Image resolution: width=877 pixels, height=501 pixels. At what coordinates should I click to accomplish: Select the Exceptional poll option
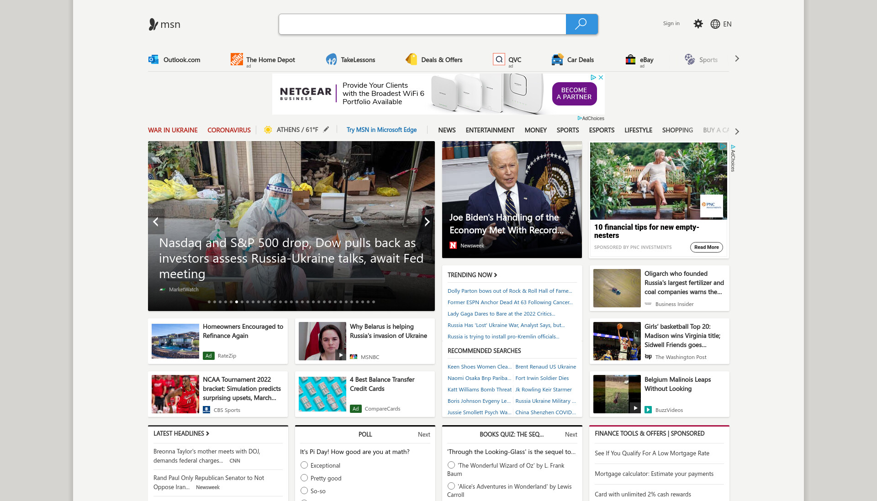pos(304,465)
